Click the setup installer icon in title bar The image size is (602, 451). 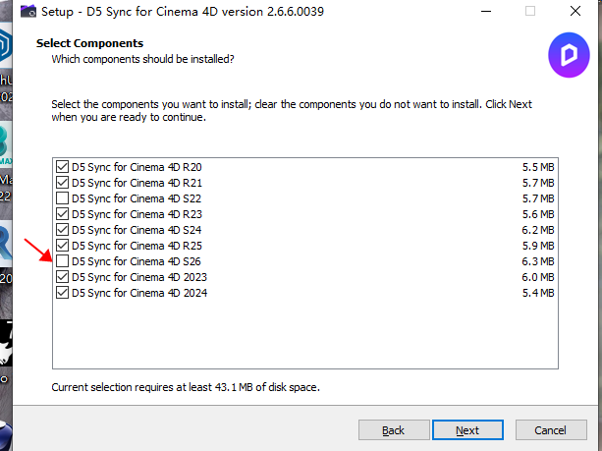28,12
